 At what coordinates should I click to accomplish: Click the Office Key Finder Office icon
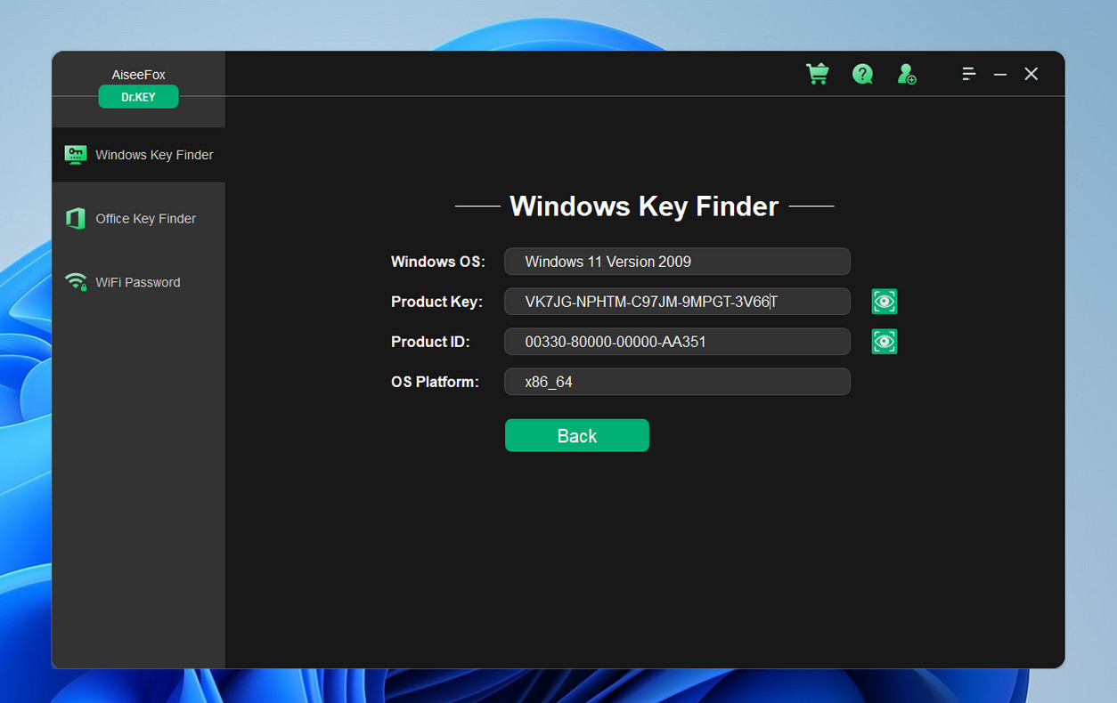click(76, 218)
